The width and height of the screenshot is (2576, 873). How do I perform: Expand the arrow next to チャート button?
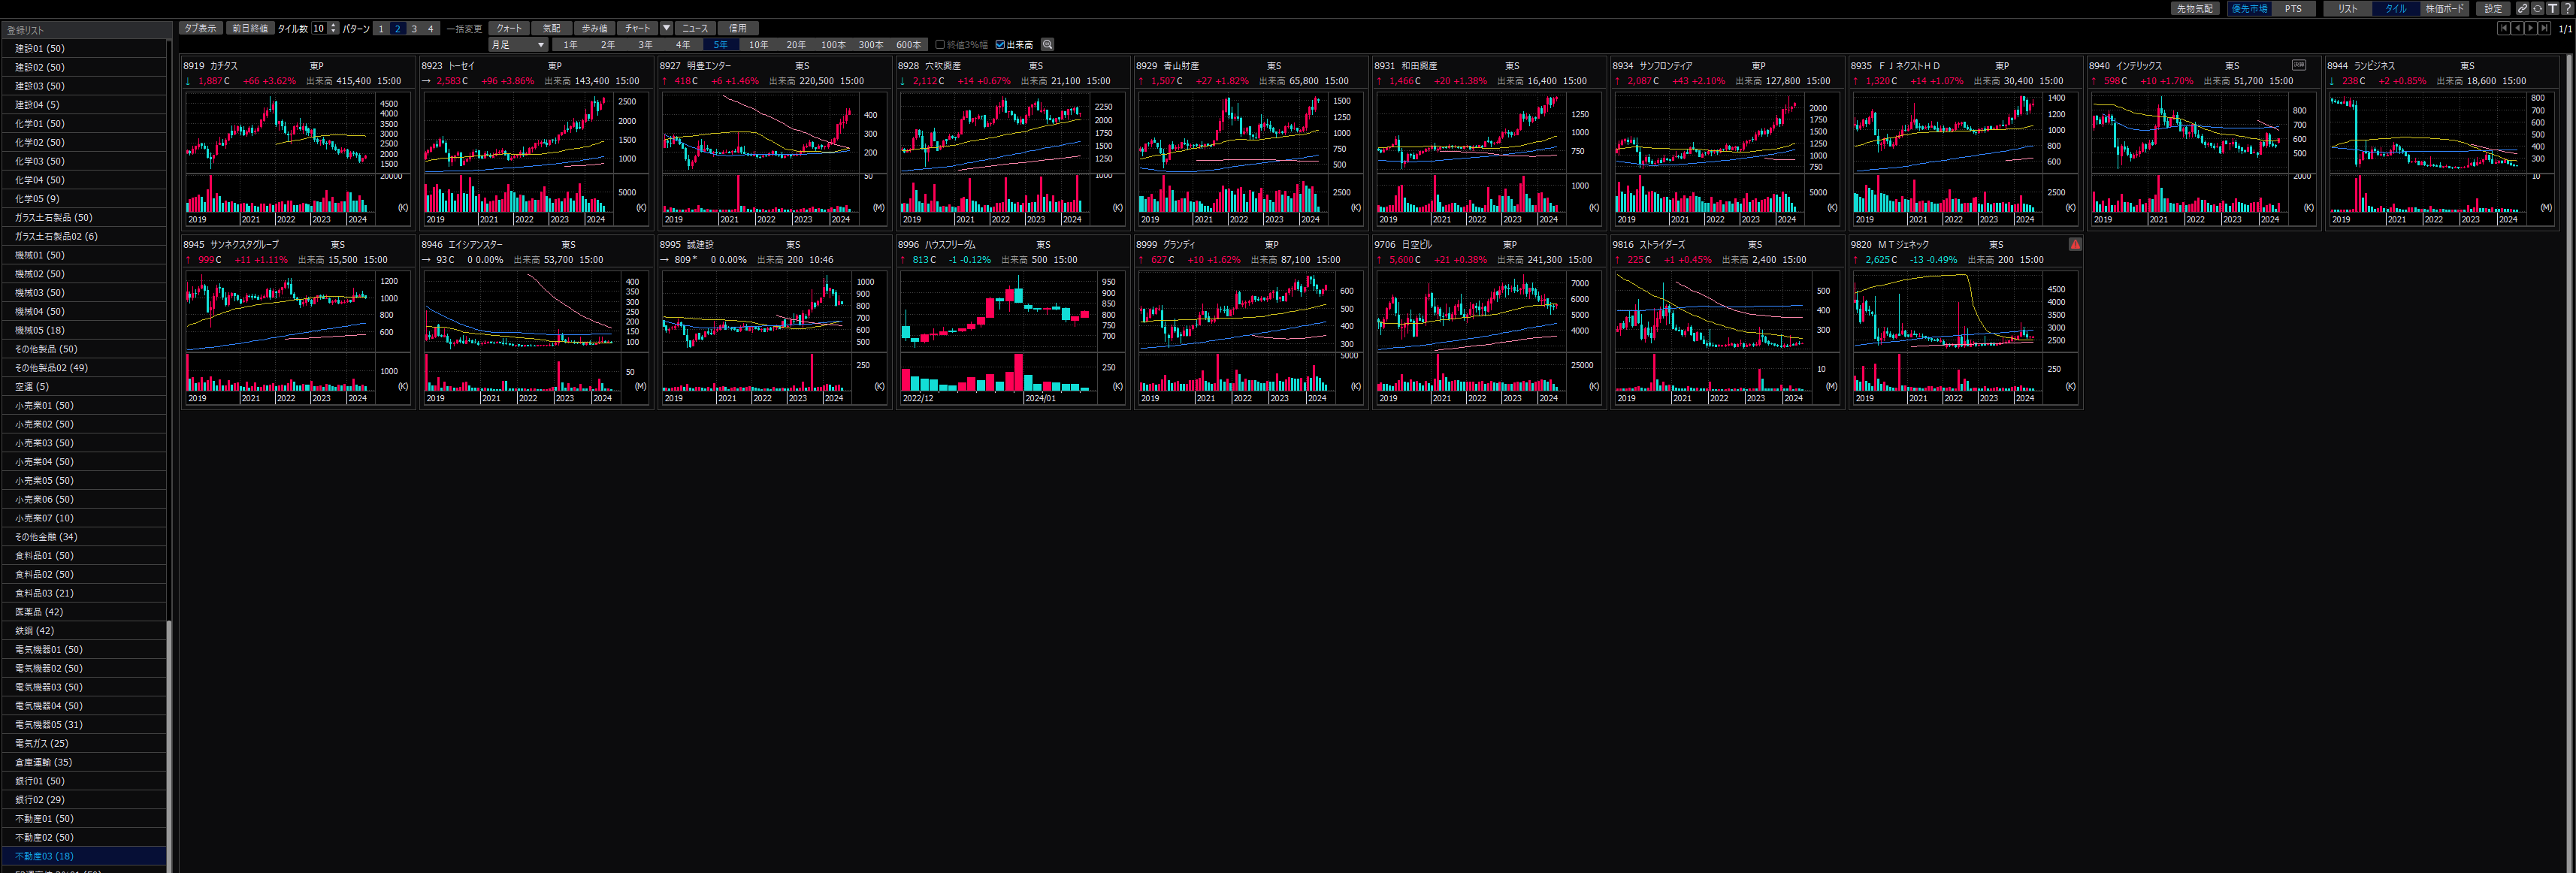(x=666, y=28)
